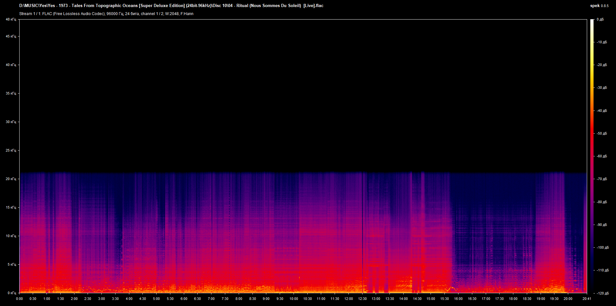The image size is (616, 306).
Task: Click the 30 кГц frequency label
Action: pyautogui.click(x=11, y=122)
